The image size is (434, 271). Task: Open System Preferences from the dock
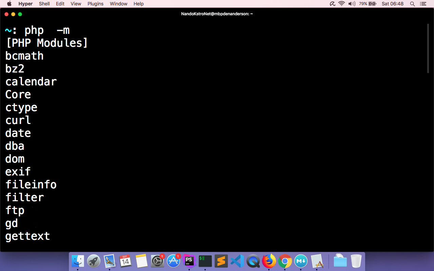[x=157, y=261]
